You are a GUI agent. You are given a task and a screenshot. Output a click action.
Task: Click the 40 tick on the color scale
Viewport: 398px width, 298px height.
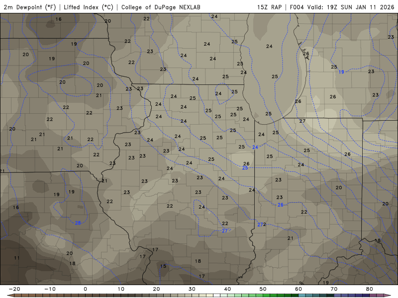coord(227,289)
